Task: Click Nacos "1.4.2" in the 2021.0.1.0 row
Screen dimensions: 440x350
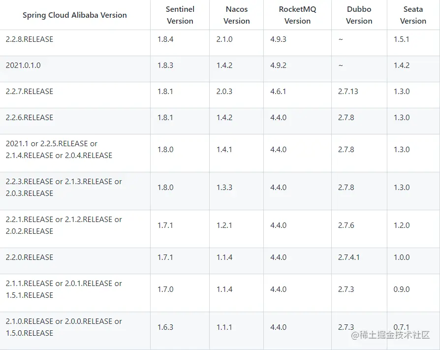Action: [x=224, y=65]
